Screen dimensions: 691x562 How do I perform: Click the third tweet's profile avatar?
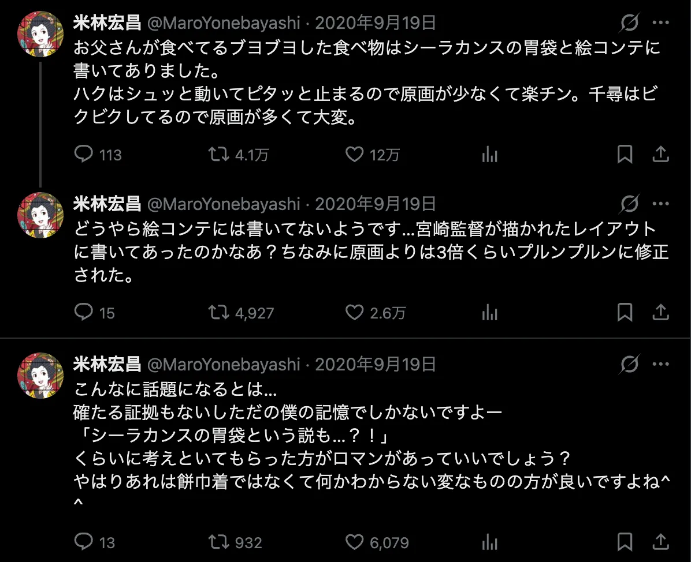(40, 375)
